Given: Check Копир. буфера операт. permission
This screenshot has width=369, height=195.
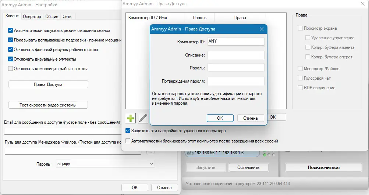Looking at the screenshot, I should point(308,57).
